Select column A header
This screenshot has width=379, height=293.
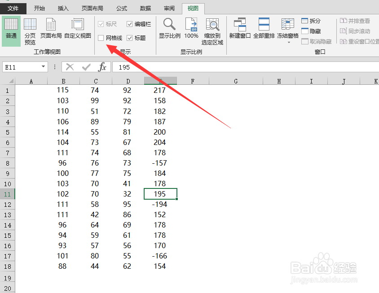pos(31,81)
